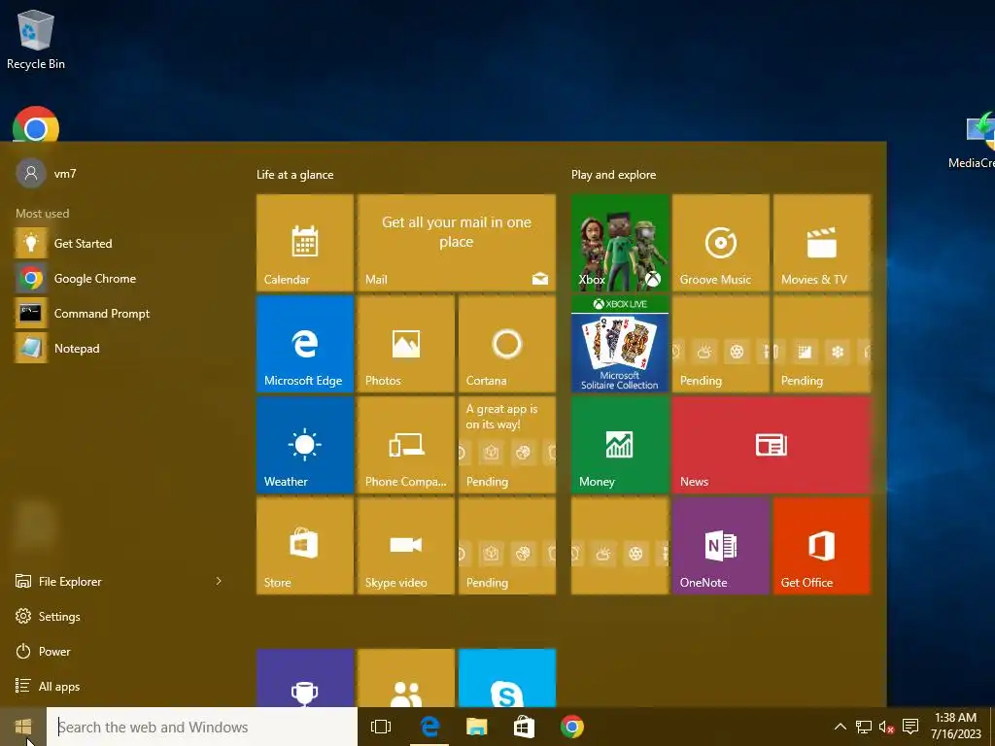Click the muted volume icon
Screen dimensions: 995x746
pyautogui.click(x=886, y=727)
